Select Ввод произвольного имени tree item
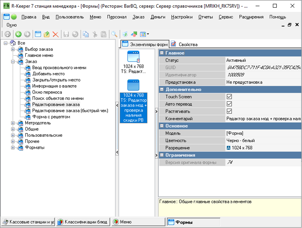 point(59,68)
